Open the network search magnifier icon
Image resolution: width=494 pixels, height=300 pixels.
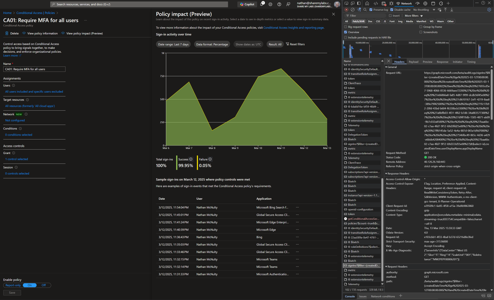365,9
